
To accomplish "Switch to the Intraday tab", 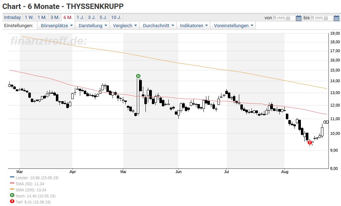I will point(13,18).
